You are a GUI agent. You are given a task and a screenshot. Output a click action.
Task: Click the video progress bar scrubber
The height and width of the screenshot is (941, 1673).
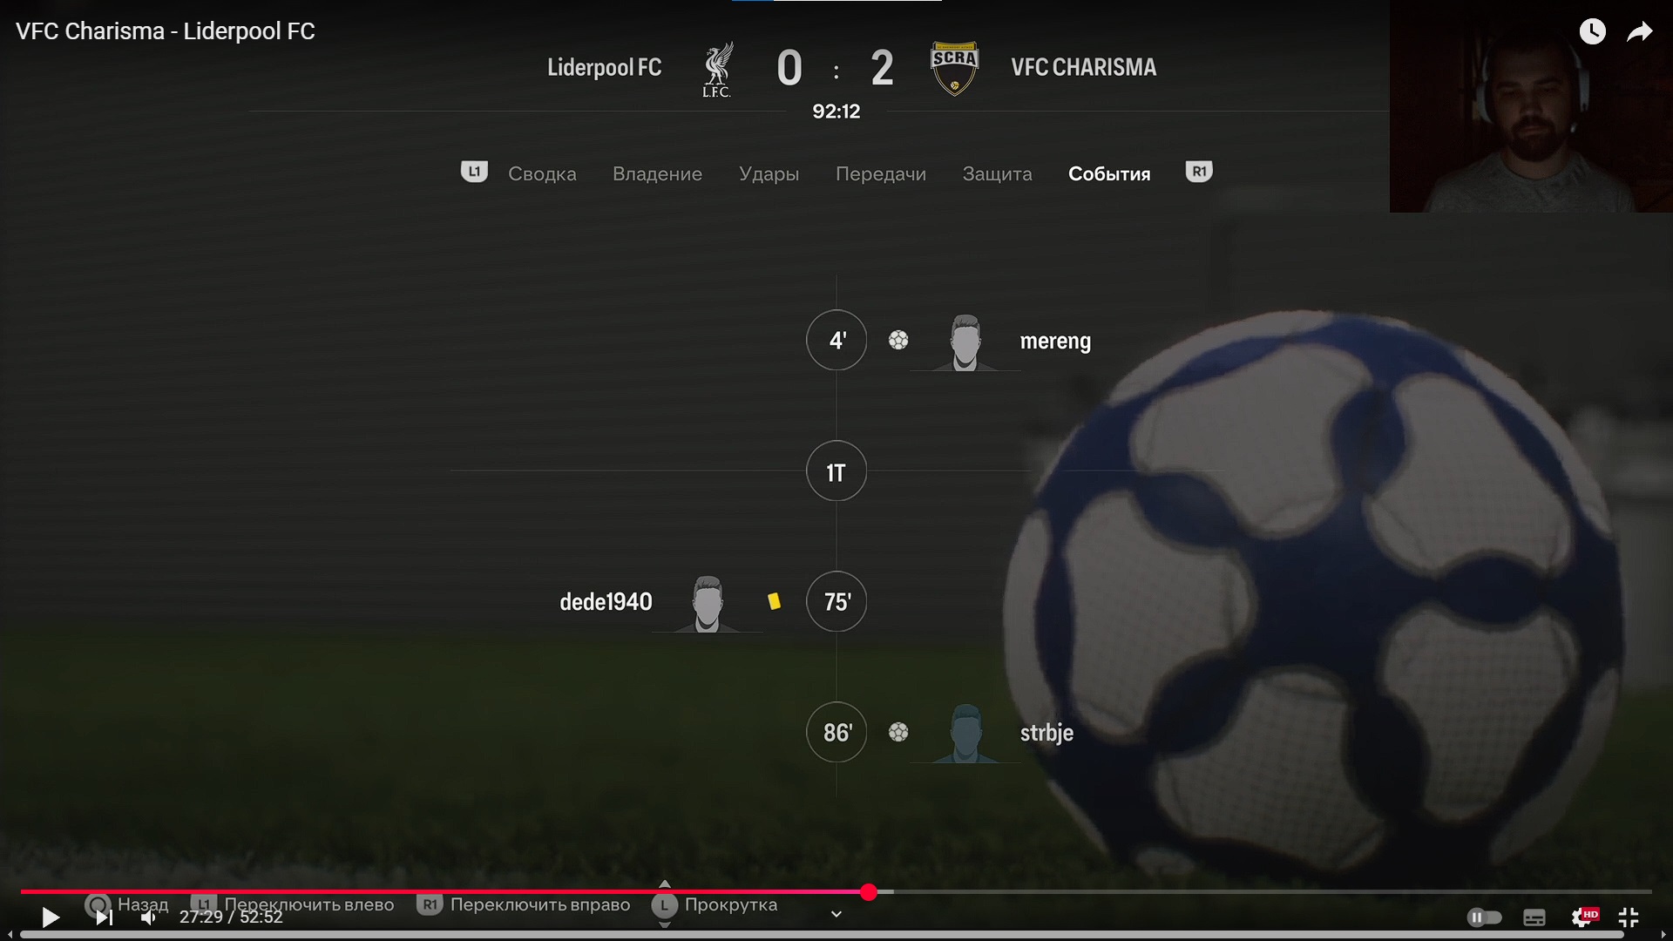[x=869, y=891]
